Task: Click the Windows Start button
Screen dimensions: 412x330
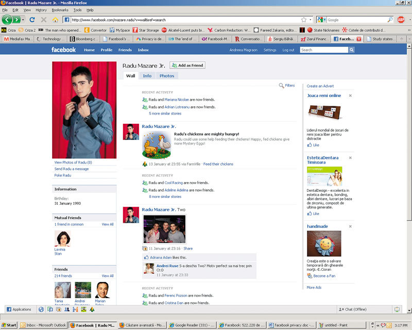Action: pos(9,325)
